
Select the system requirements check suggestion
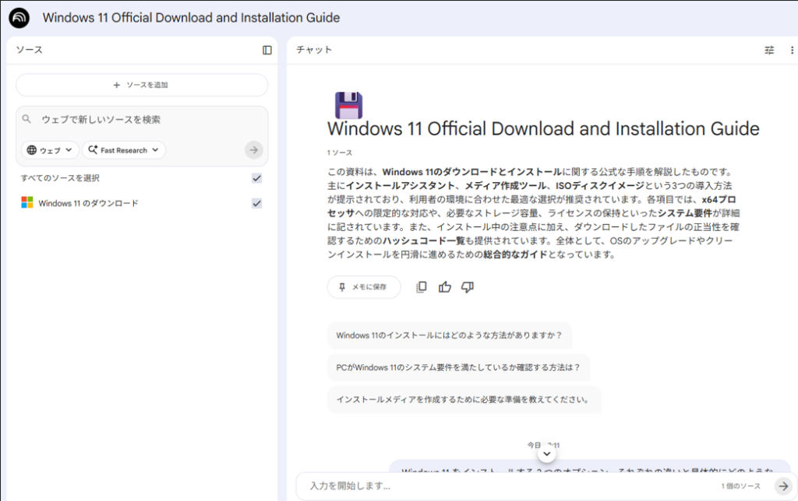[458, 368]
